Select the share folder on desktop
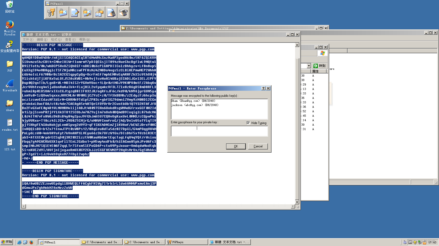 tap(10, 105)
